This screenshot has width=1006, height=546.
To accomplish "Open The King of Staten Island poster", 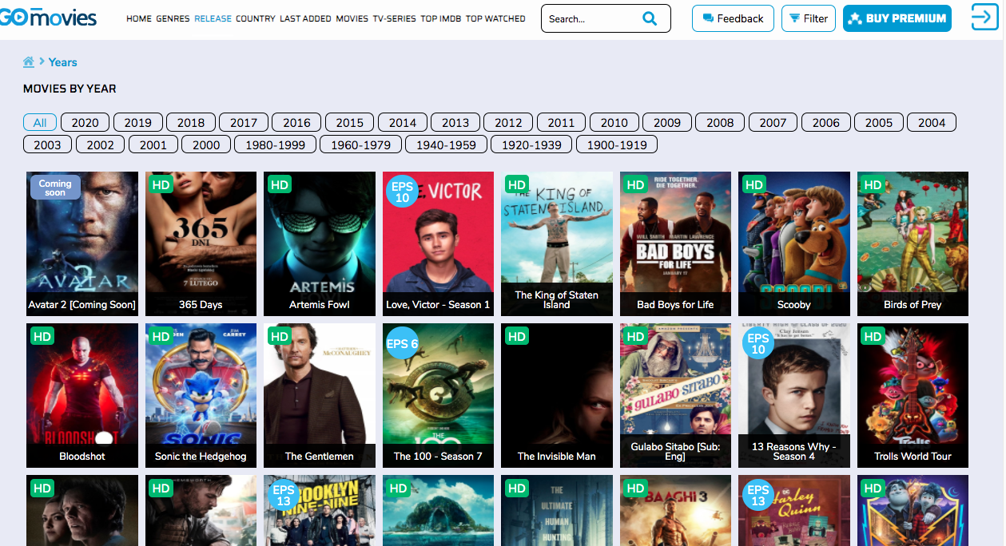I will 557,243.
